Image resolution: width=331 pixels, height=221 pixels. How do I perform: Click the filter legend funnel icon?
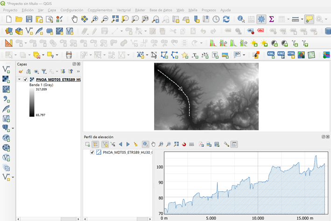[x=44, y=72]
